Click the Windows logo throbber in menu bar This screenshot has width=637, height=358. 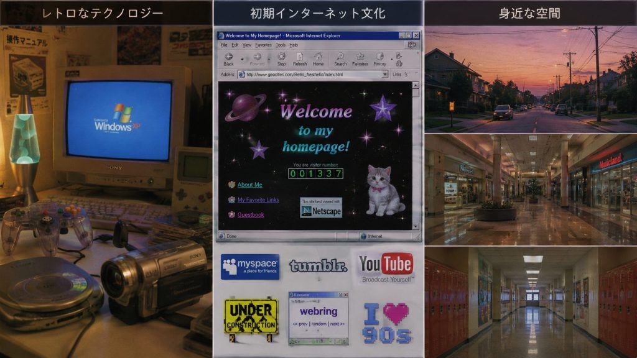coord(412,45)
